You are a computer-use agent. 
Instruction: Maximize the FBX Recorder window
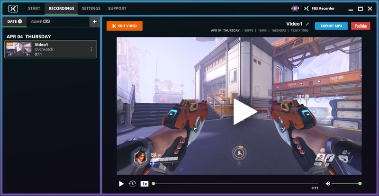coord(360,9)
